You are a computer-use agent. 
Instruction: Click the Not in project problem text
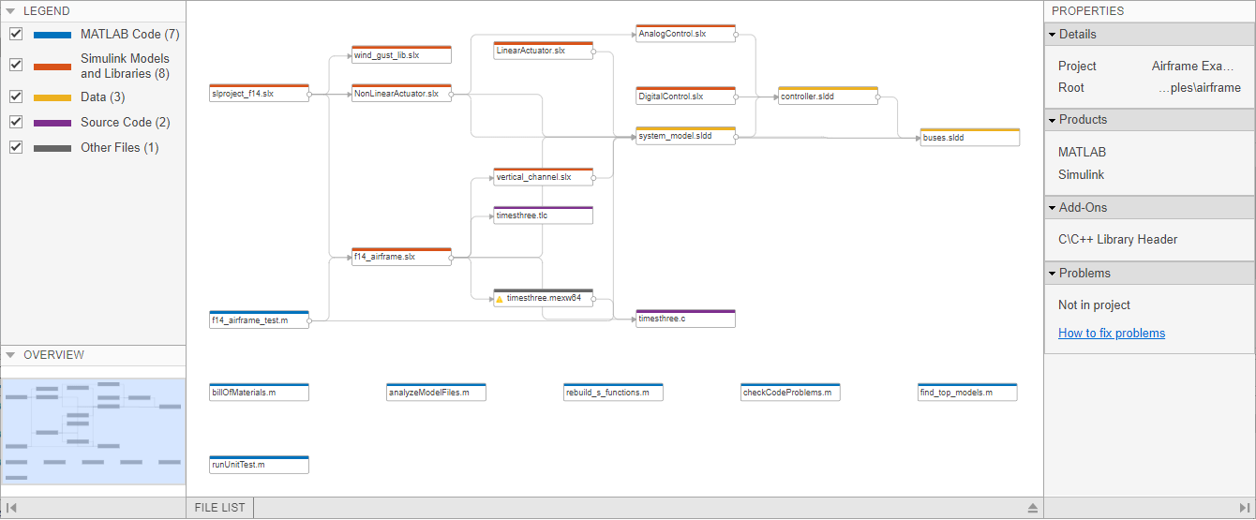(x=1094, y=305)
